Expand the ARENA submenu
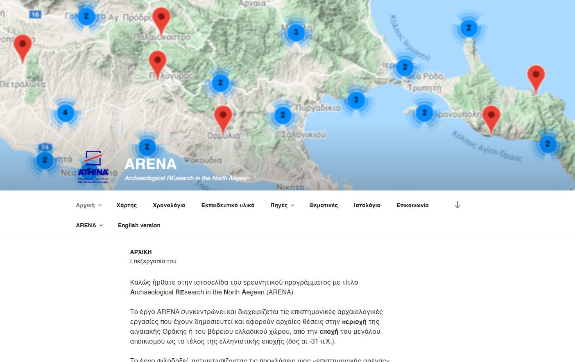Image resolution: width=575 pixels, height=362 pixels. 89,226
